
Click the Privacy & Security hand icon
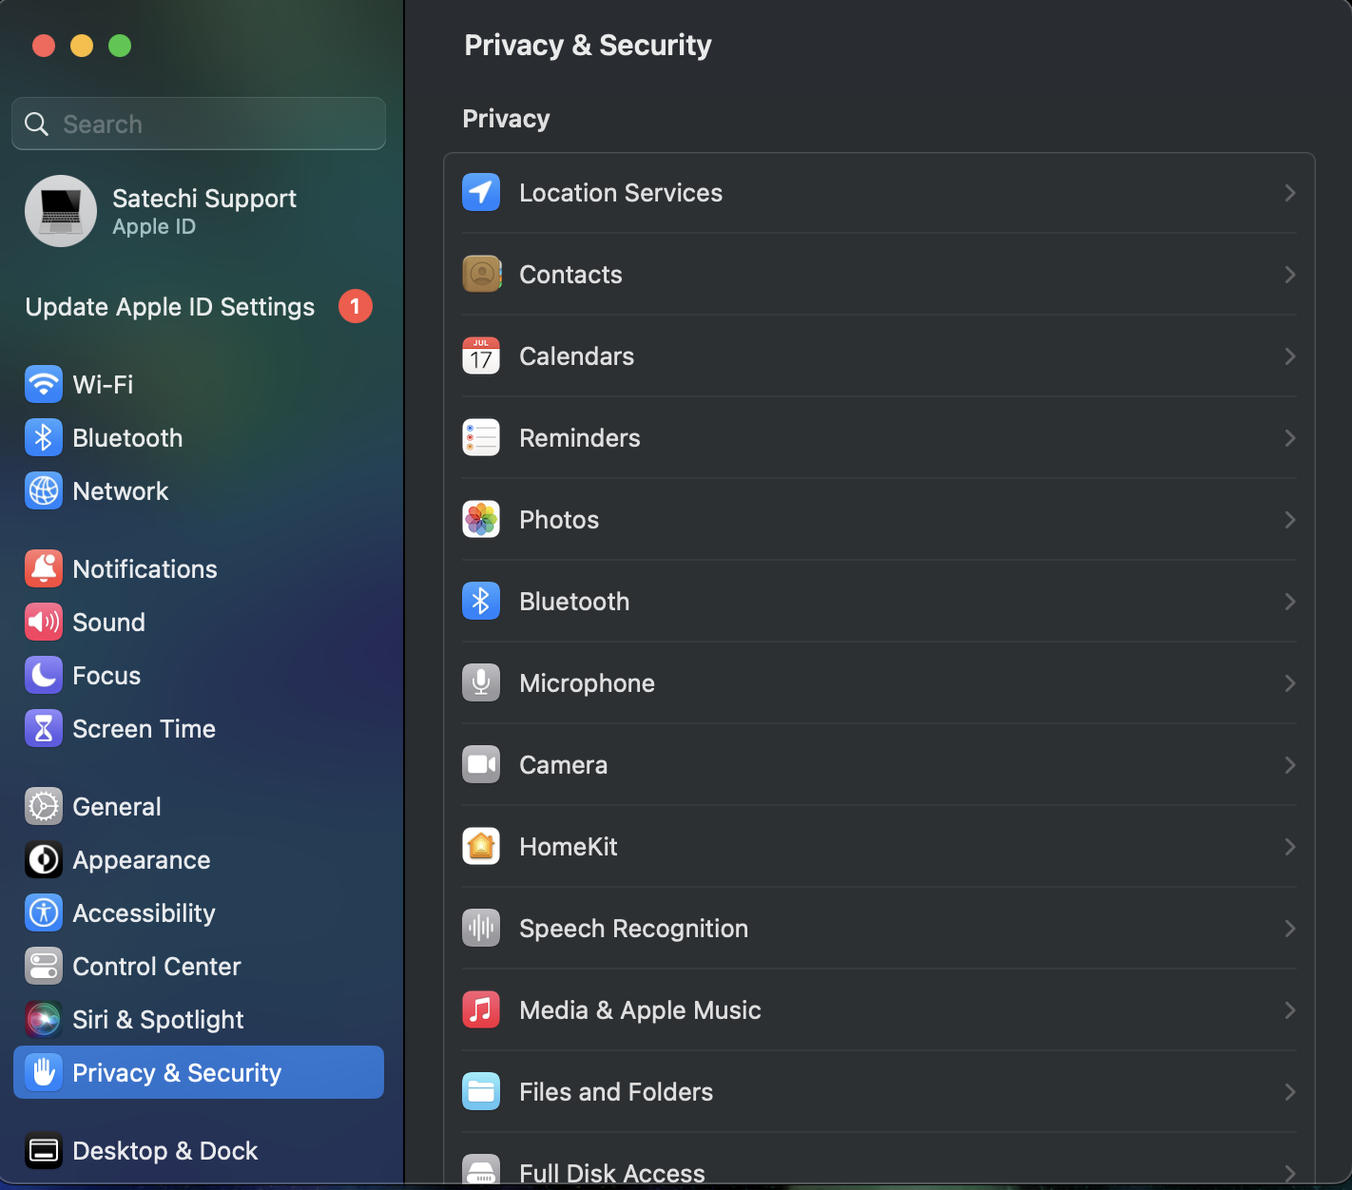pyautogui.click(x=44, y=1073)
